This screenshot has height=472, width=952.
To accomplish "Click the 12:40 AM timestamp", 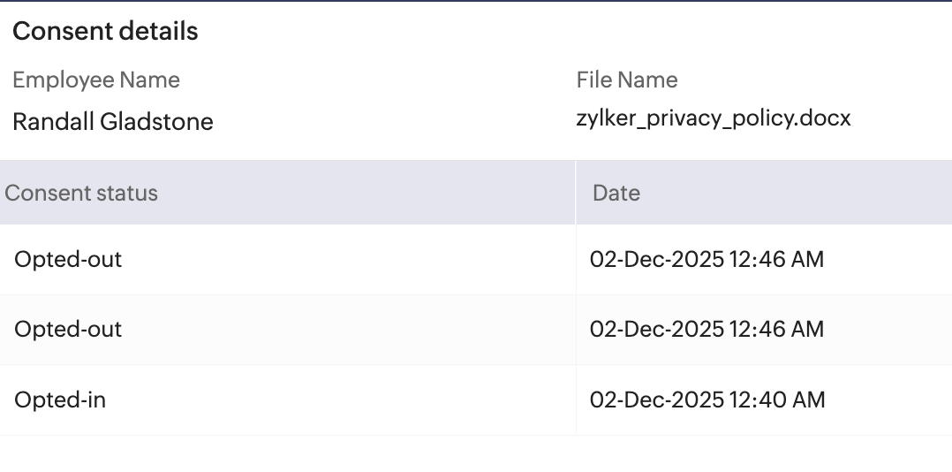I will pyautogui.click(x=777, y=400).
